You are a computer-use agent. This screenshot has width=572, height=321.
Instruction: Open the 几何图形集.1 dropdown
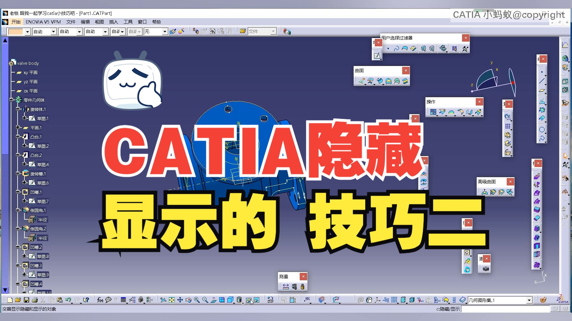pyautogui.click(x=529, y=300)
